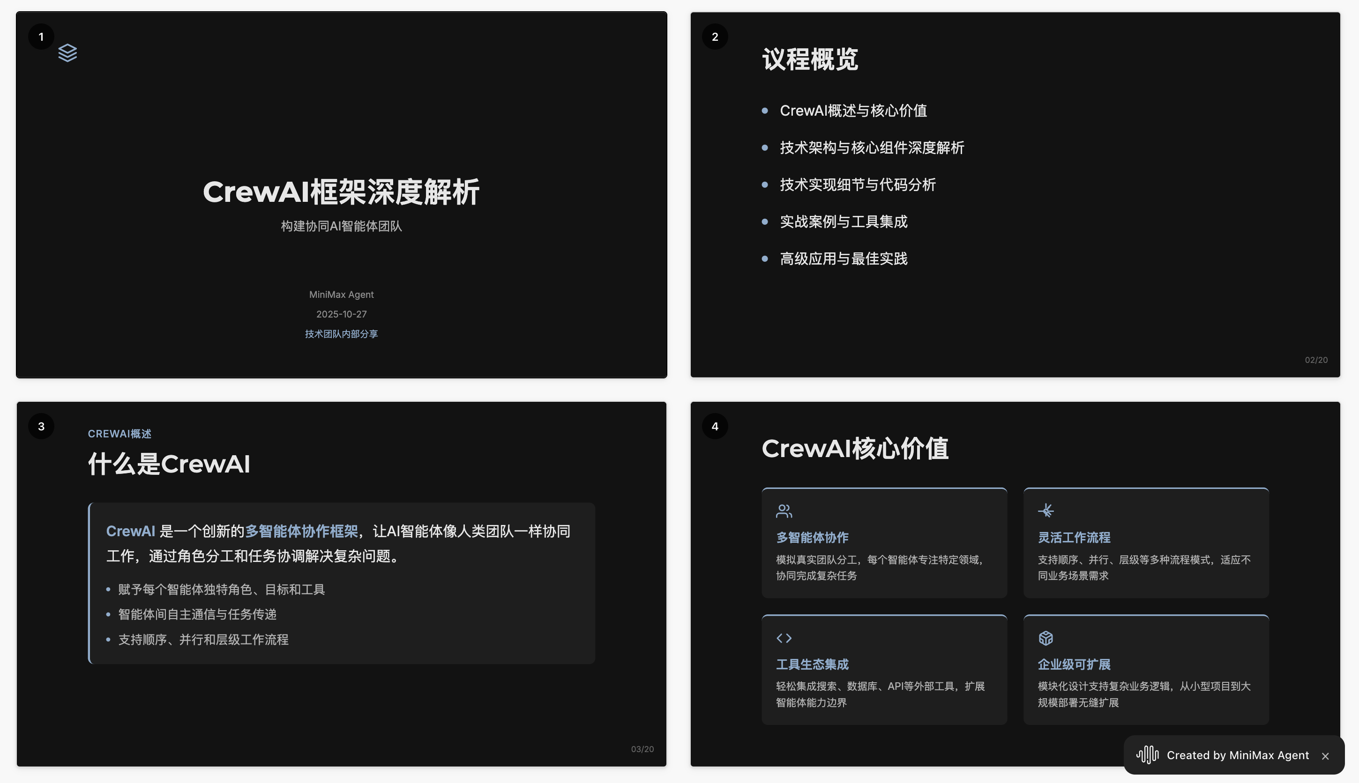1359x783 pixels.
Task: Select slide number 1 badge
Action: tap(41, 37)
